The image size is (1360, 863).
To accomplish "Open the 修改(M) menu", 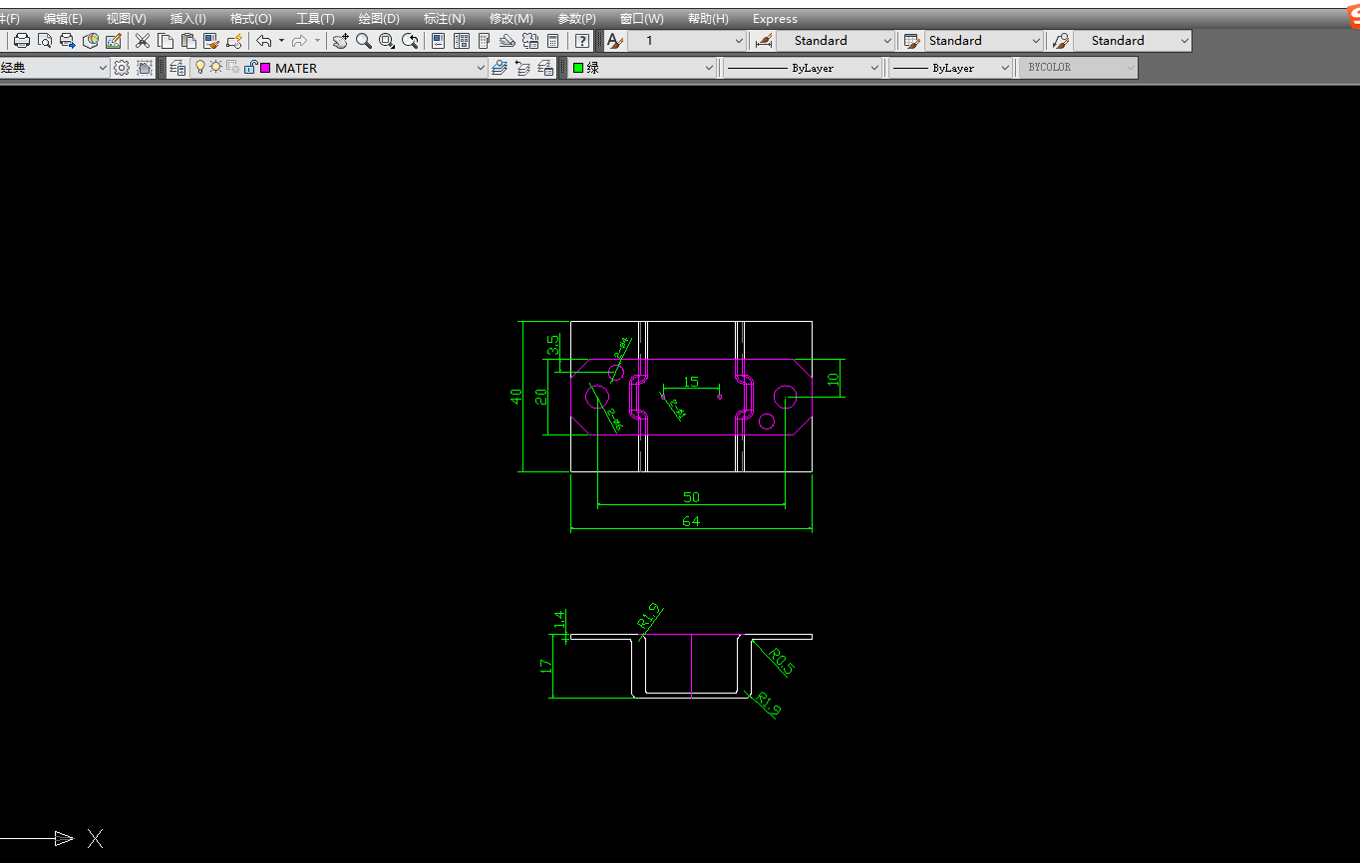I will (510, 19).
